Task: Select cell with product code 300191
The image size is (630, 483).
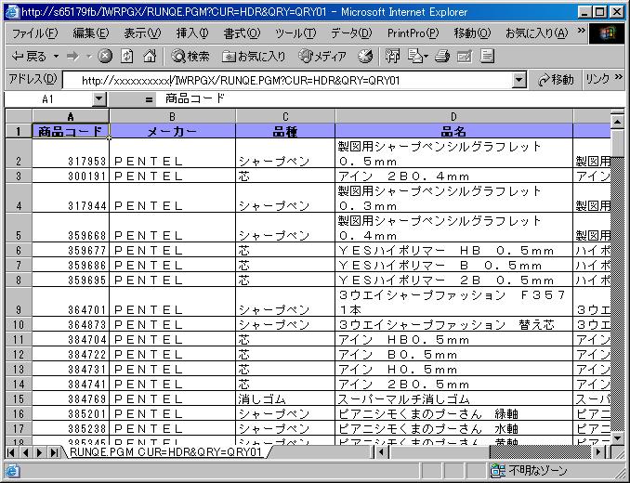Action: coord(71,176)
